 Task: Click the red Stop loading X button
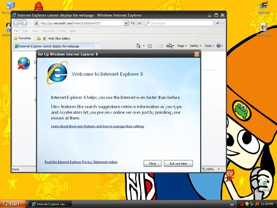pyautogui.click(x=140, y=23)
